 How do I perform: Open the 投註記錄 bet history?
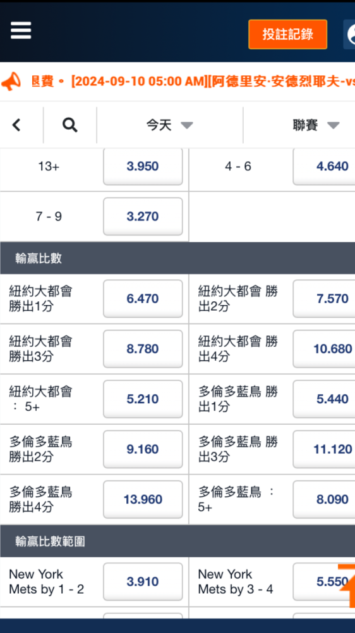click(x=287, y=34)
